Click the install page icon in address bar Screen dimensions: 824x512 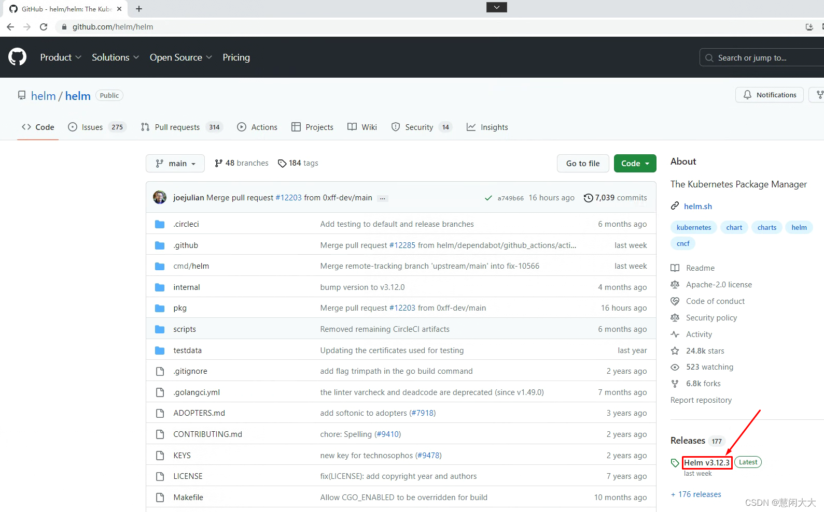[809, 27]
